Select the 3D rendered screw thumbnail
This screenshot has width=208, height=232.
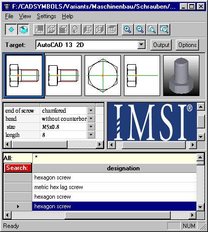click(181, 76)
